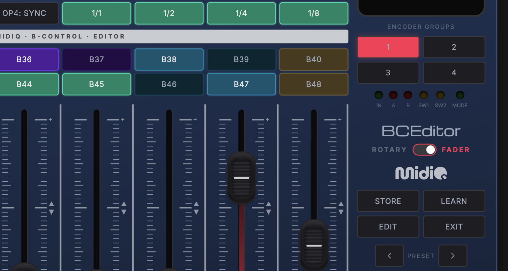
Task: Toggle the B44 pad button
Action: [x=29, y=84]
